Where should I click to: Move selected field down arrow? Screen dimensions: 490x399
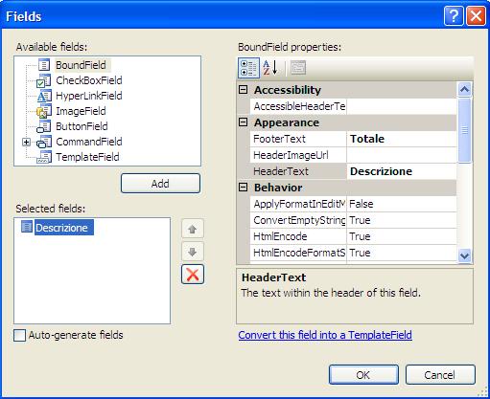193,252
